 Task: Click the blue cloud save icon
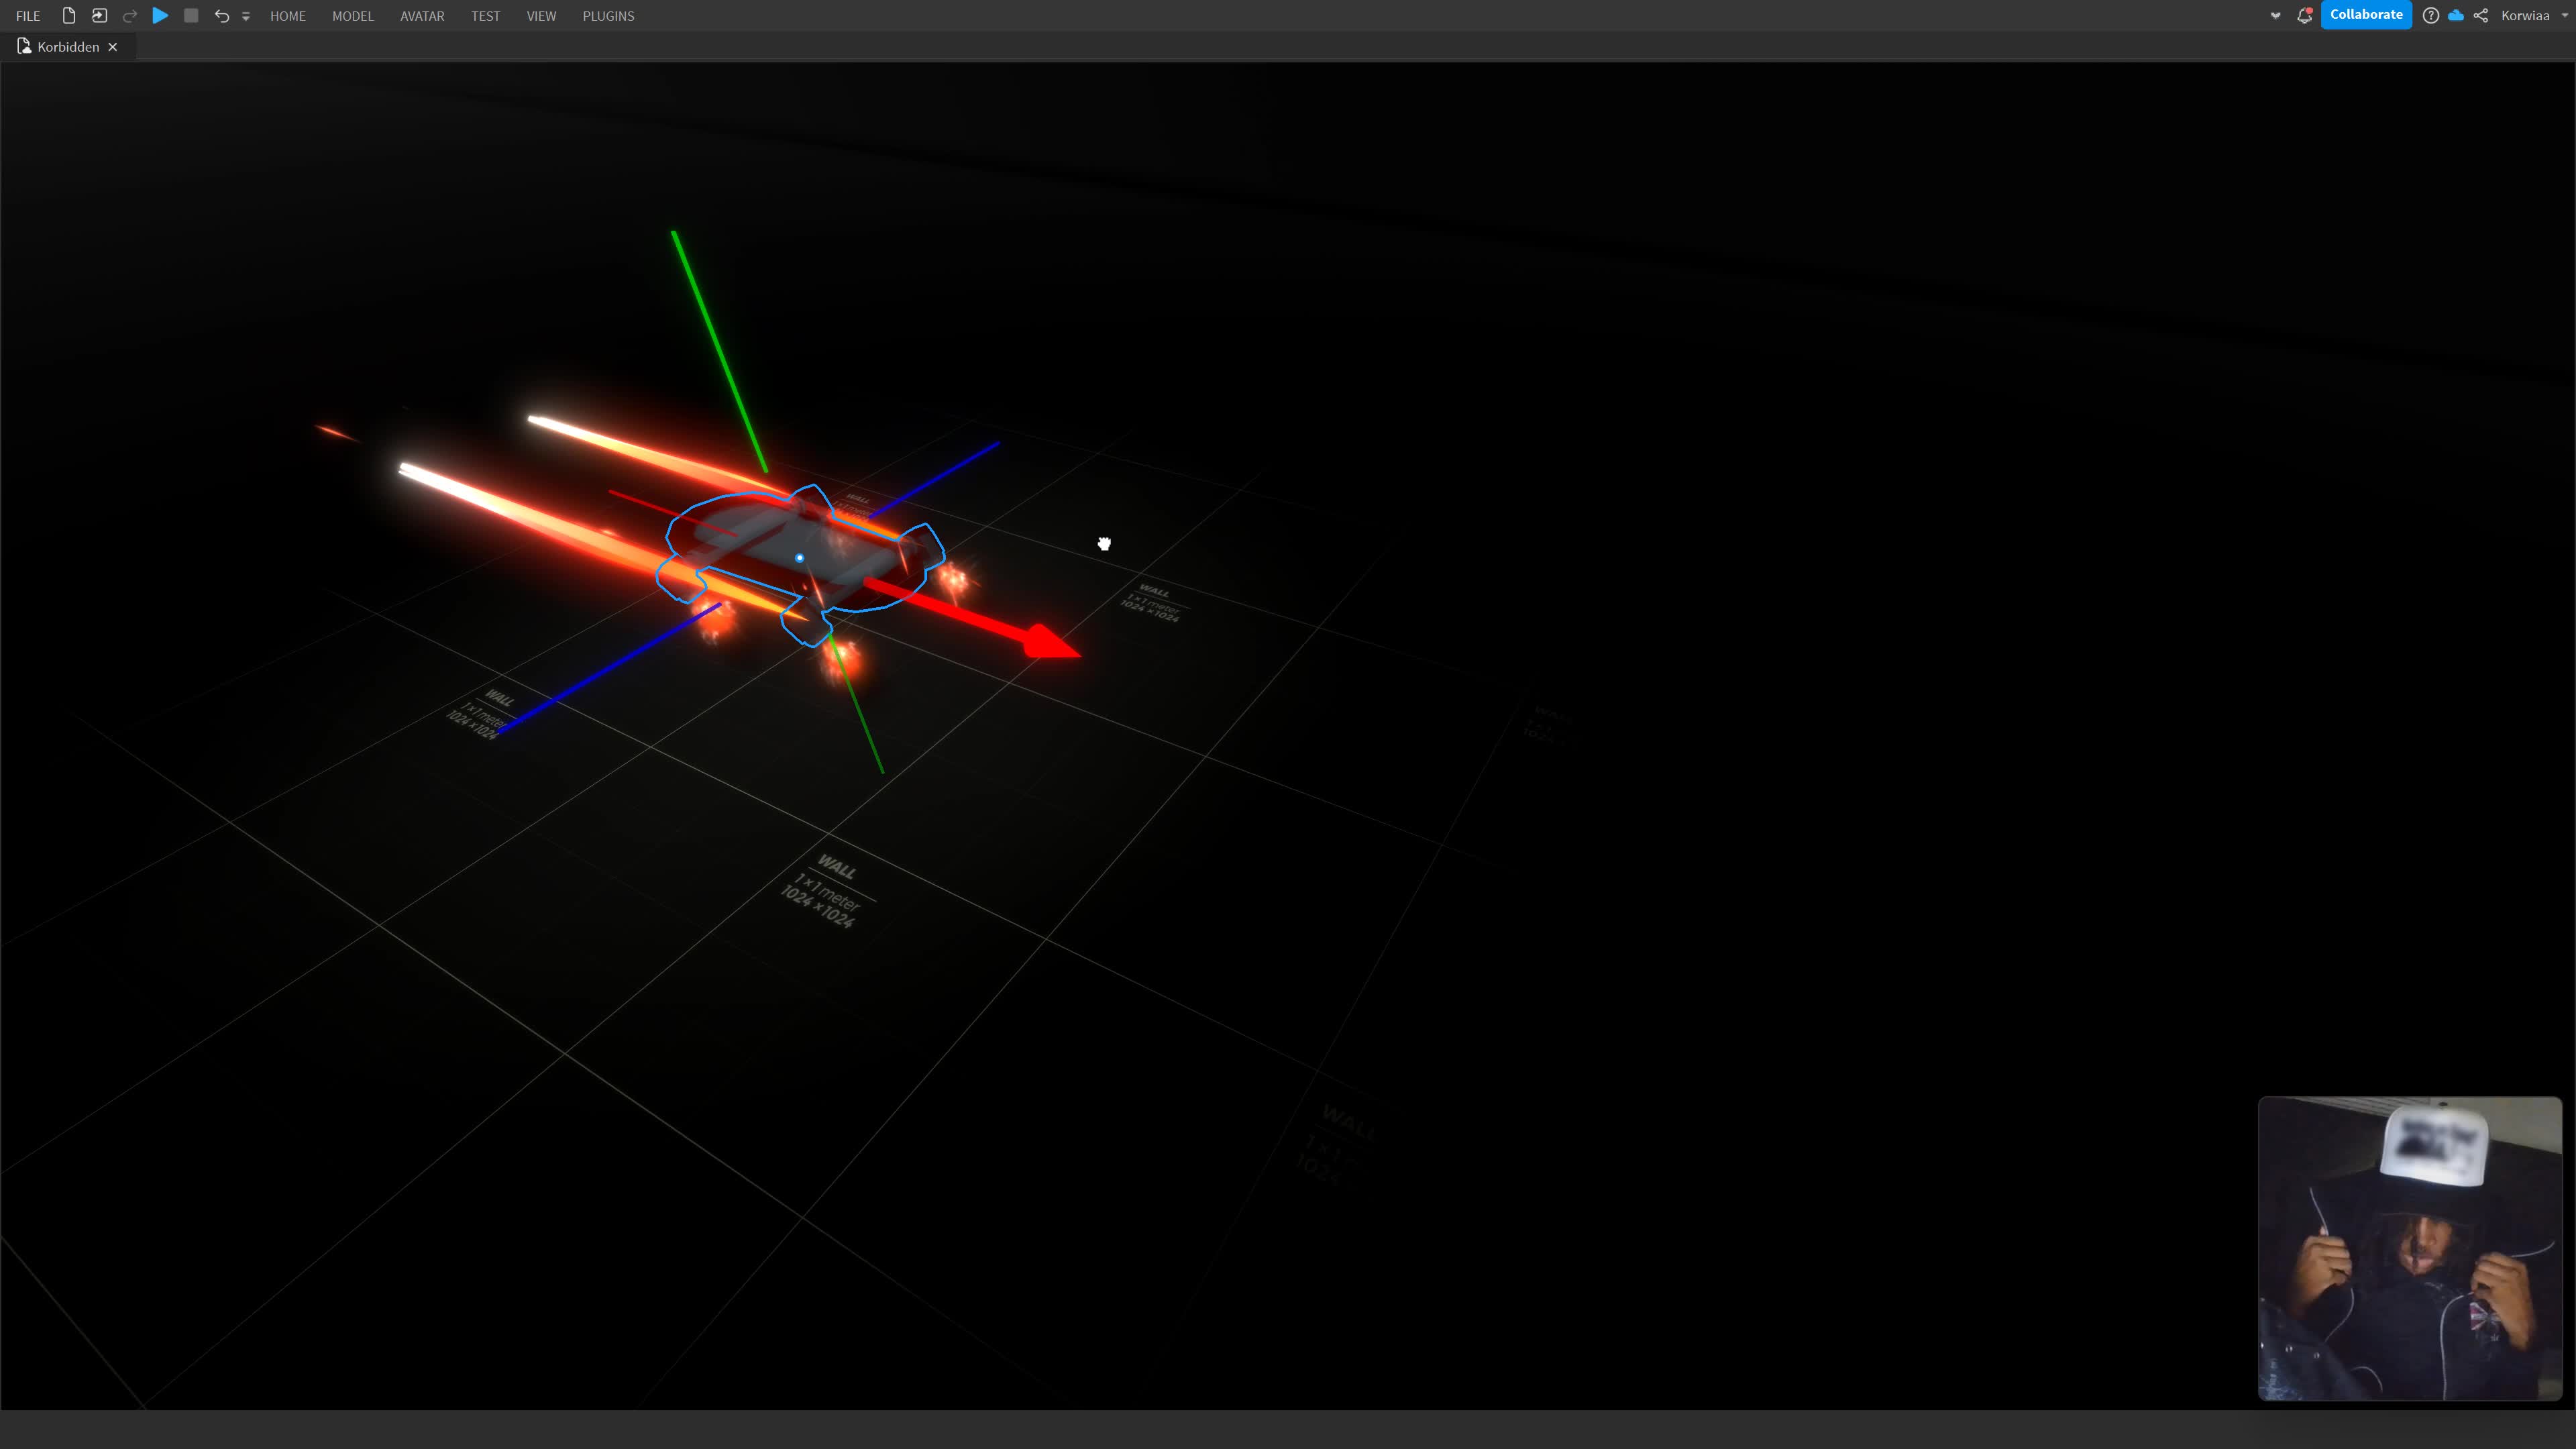pos(2455,15)
